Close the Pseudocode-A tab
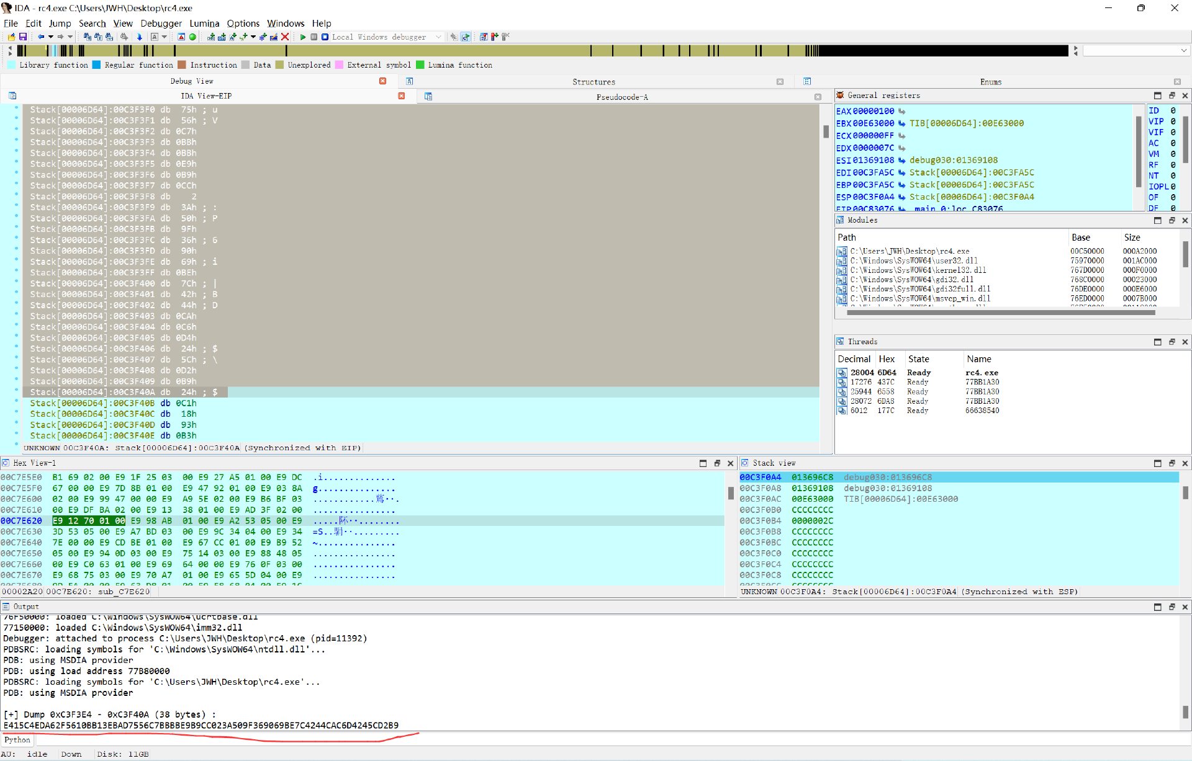Screen dimensions: 1192x761 (x=818, y=97)
